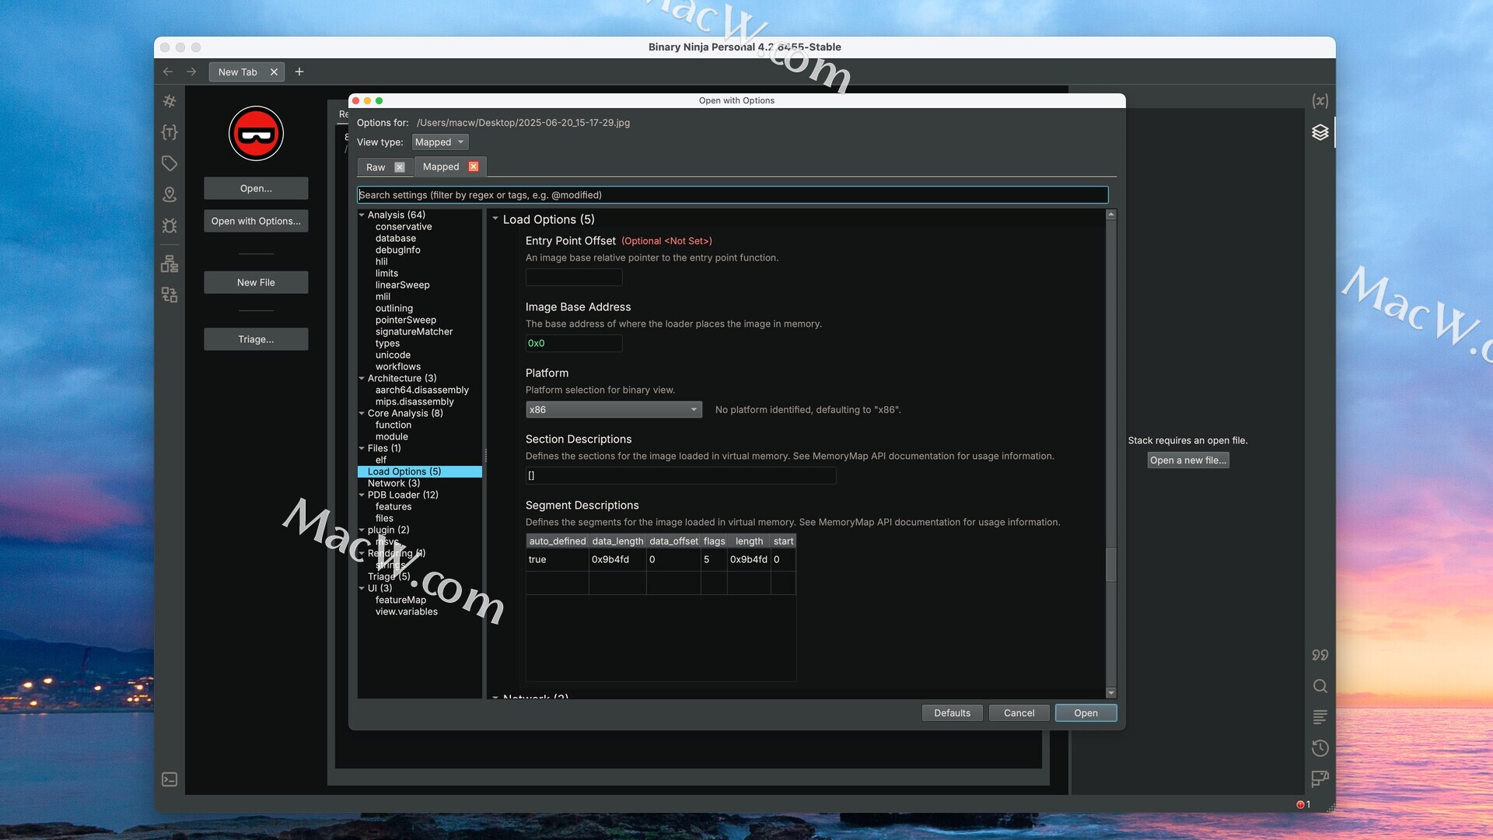Click the Cancel button

point(1019,713)
